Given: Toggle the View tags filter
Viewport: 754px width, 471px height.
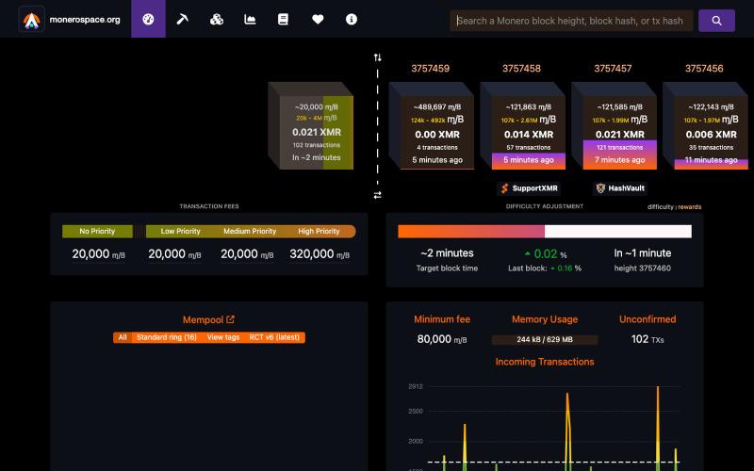Looking at the screenshot, I should tap(223, 337).
